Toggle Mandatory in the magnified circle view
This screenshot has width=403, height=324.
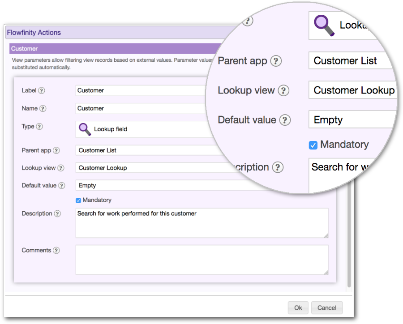[313, 145]
